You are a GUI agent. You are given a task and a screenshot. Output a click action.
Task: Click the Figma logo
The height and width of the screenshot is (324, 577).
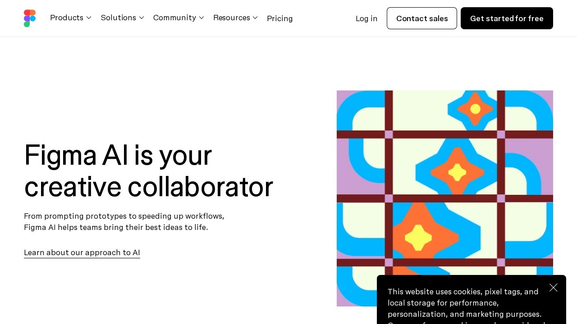(x=30, y=18)
